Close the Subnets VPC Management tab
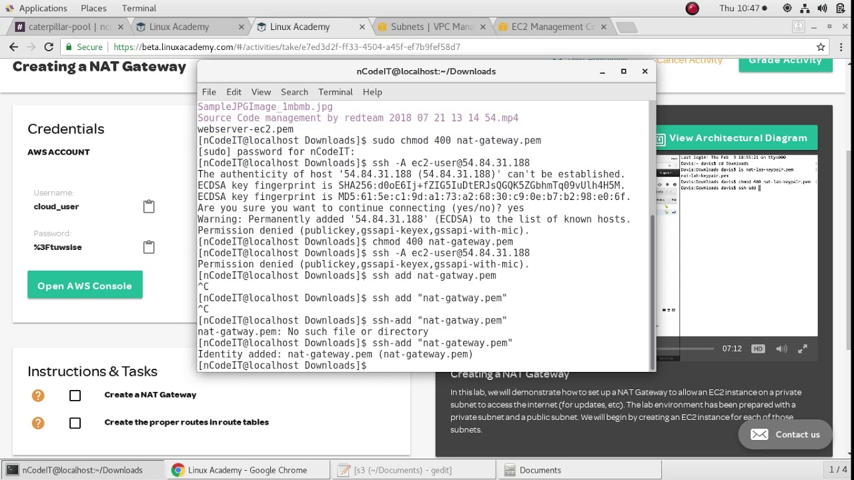 (x=483, y=27)
